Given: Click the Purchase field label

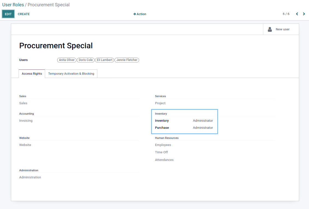Looking at the screenshot, I should pyautogui.click(x=162, y=128).
